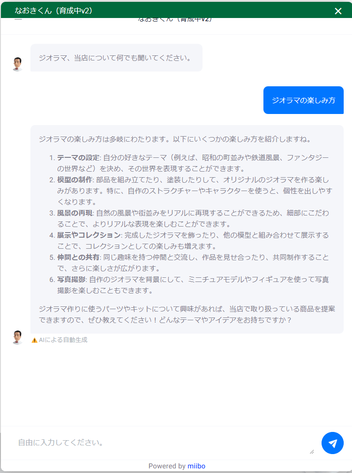Click the blue ジオラマの楽しみ方 message bubble
This screenshot has width=352, height=473.
pyautogui.click(x=304, y=100)
